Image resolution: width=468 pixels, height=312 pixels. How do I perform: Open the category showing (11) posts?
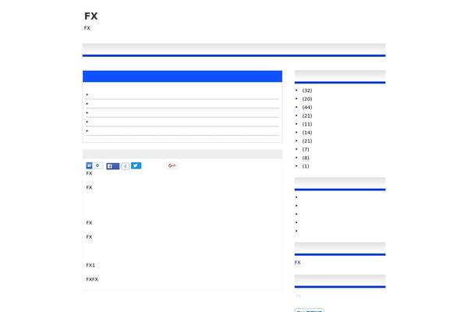pyautogui.click(x=307, y=124)
